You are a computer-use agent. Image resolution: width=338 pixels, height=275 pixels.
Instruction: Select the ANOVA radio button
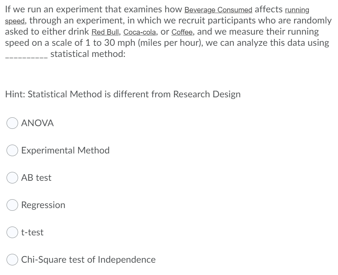(12, 123)
